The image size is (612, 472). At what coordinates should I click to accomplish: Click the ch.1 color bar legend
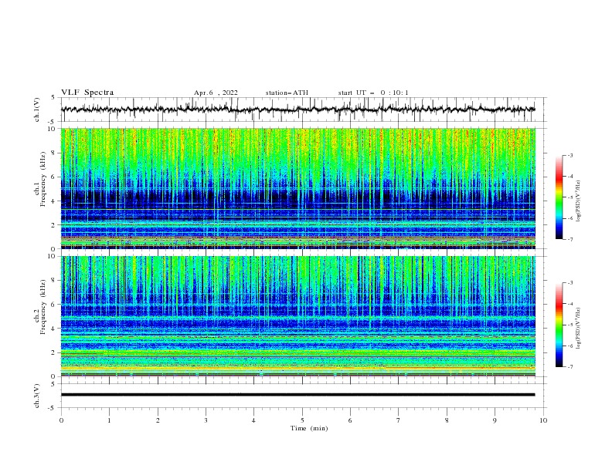coord(559,197)
